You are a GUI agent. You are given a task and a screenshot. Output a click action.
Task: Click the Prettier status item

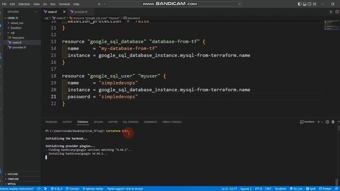pos(325,189)
